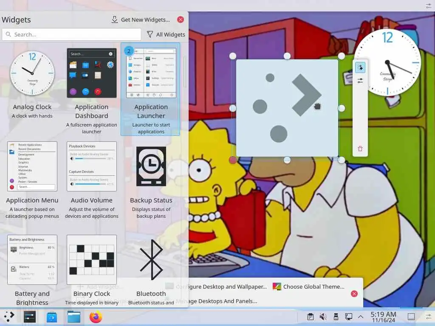435x326 pixels.
Task: Pick the Binary Clock widget preview
Action: pos(92,260)
